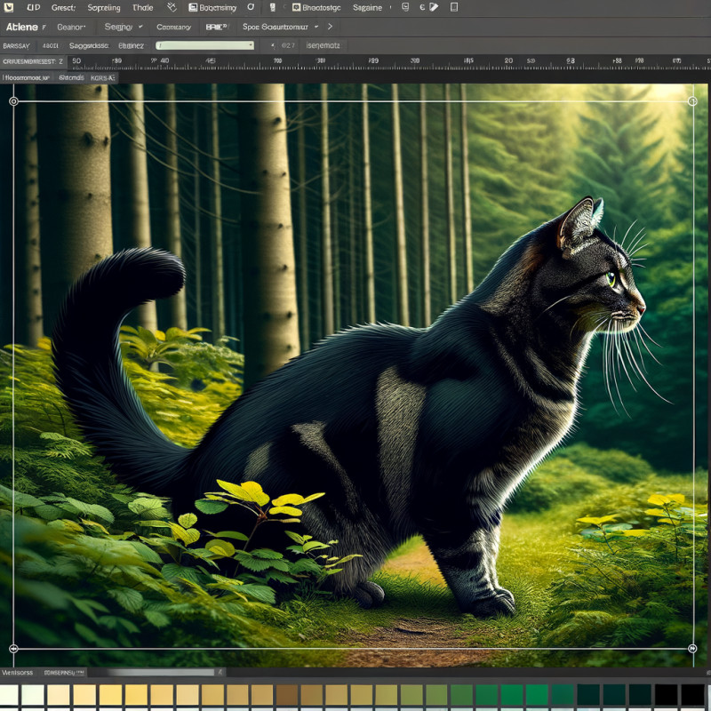Screen dimensions: 711x711
Task: Select the scissors icon near Sopreling
Action: 172,7
